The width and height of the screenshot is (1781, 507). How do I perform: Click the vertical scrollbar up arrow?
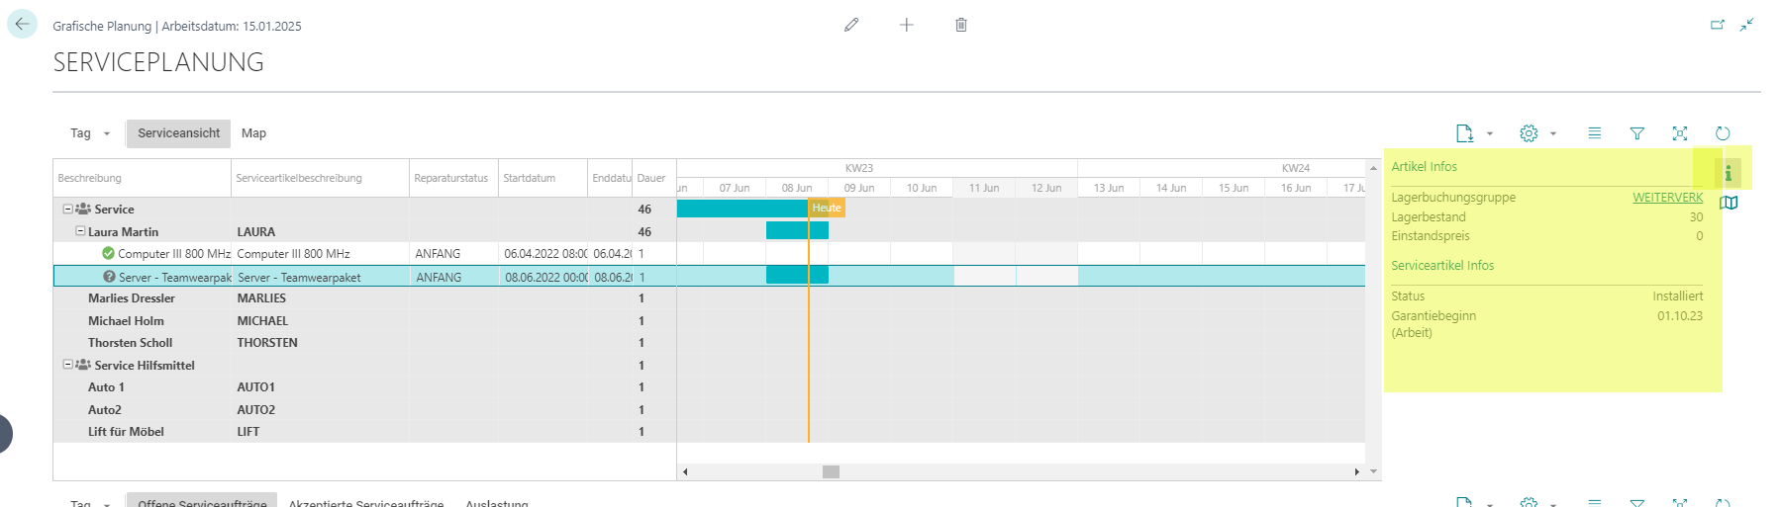pyautogui.click(x=1373, y=168)
